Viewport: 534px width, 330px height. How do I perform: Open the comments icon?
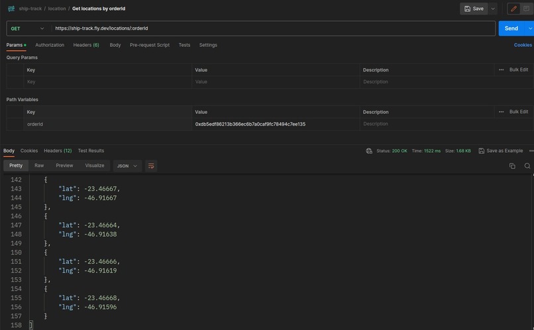pyautogui.click(x=527, y=9)
